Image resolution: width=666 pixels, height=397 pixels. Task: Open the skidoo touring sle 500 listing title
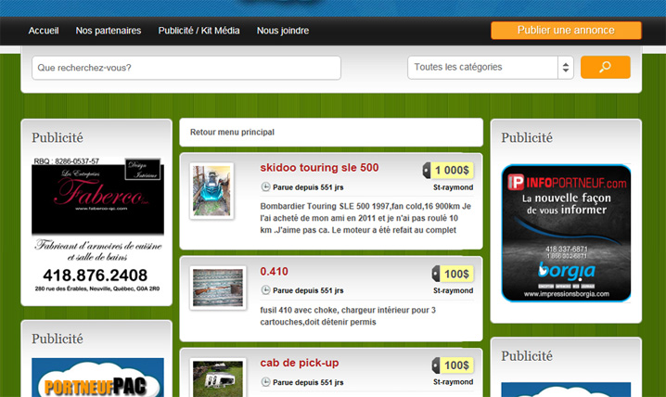pyautogui.click(x=319, y=168)
